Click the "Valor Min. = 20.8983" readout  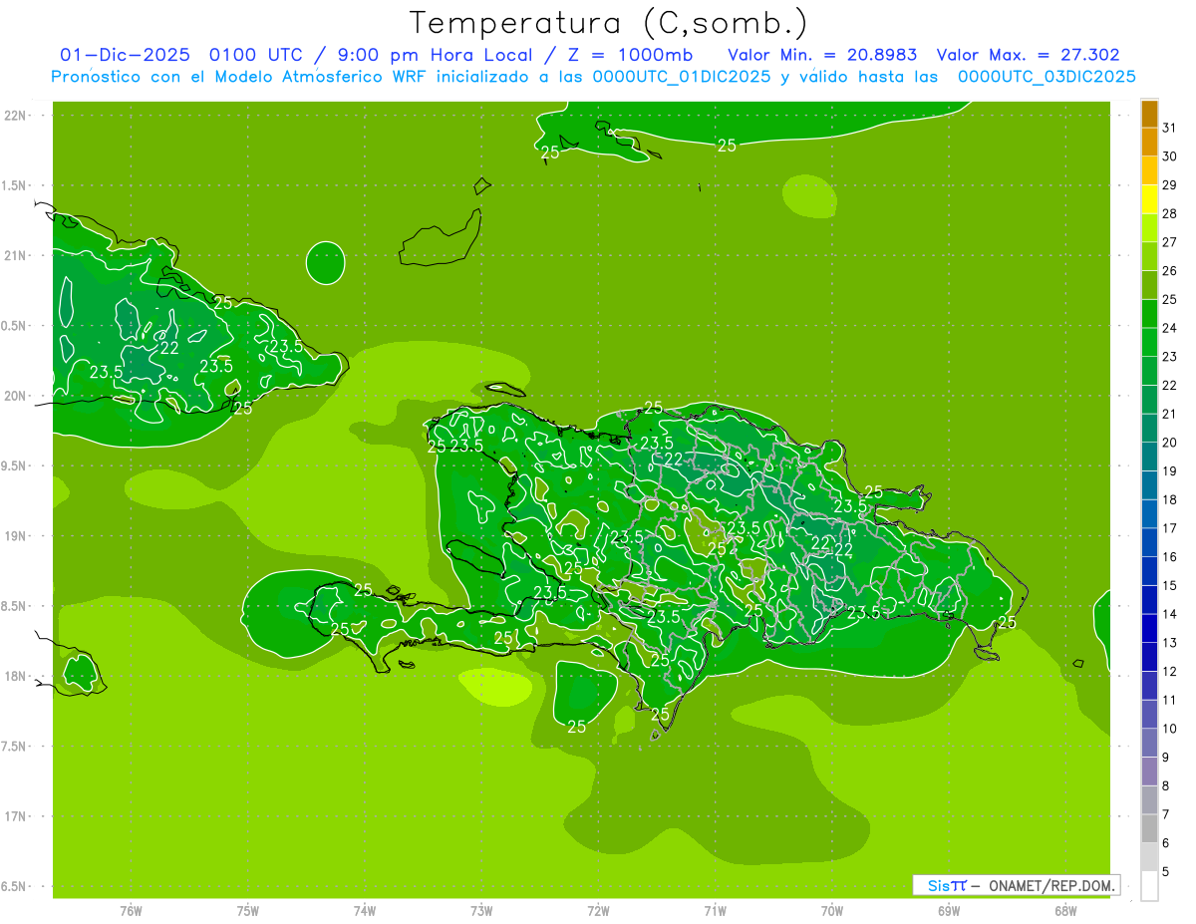pos(822,55)
